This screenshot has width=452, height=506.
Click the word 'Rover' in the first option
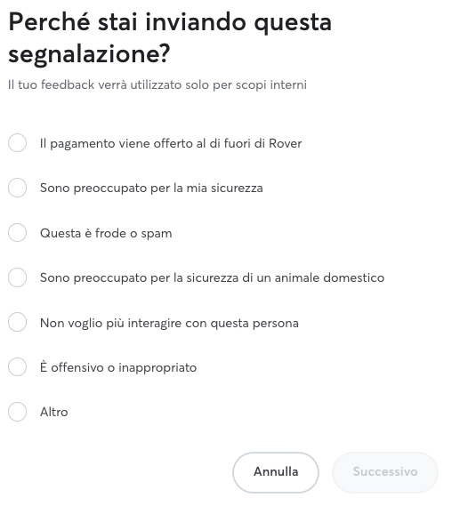(x=286, y=143)
